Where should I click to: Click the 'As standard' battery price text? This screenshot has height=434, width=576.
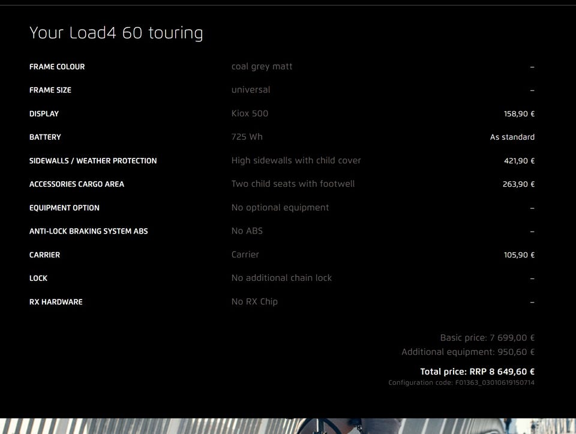click(x=512, y=137)
